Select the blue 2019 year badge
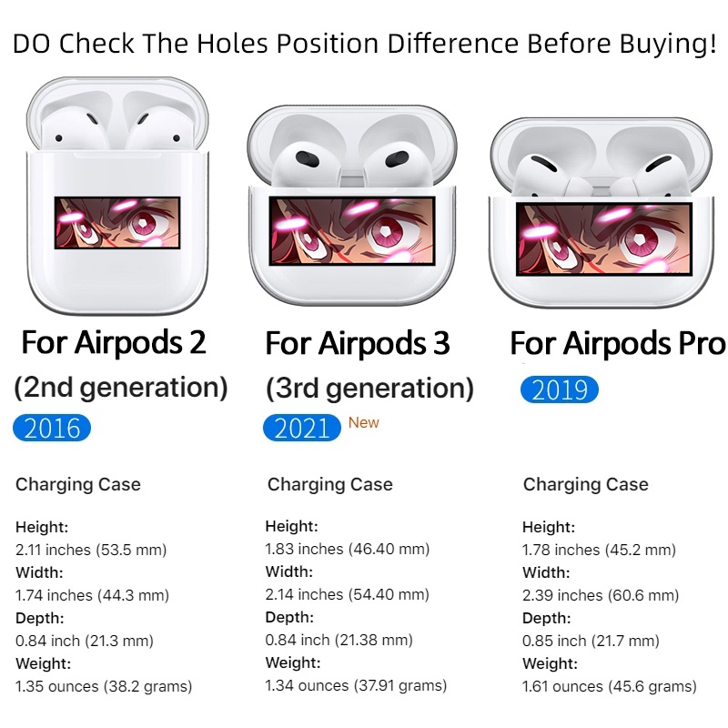The height and width of the screenshot is (728, 728). click(560, 389)
